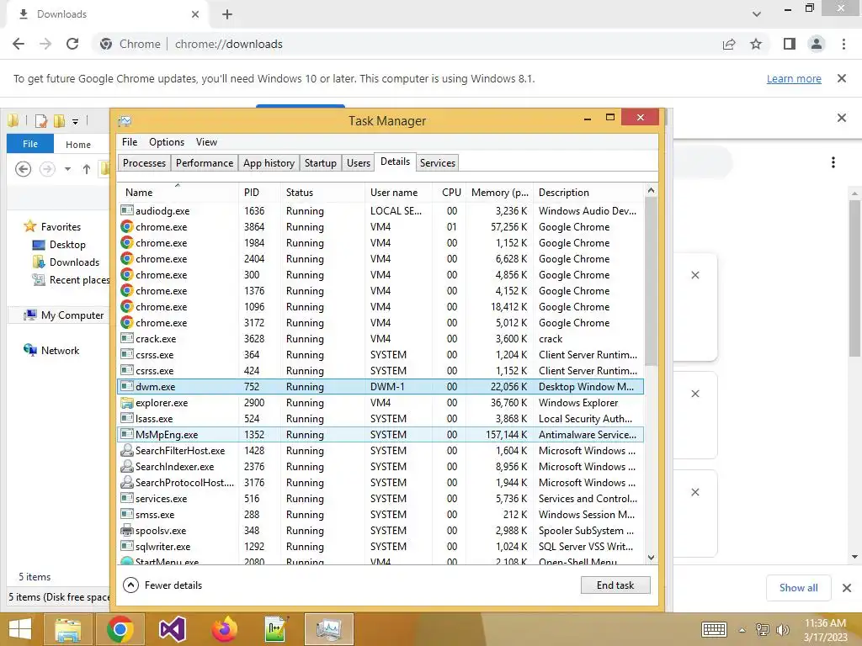Sort by the PID column header
This screenshot has height=646, width=862.
point(260,193)
